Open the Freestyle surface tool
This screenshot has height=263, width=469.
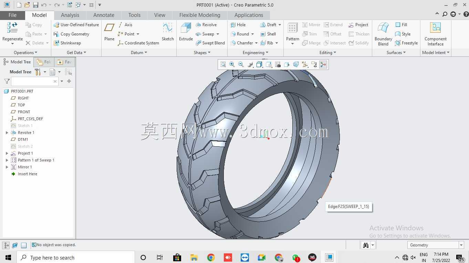click(406, 43)
